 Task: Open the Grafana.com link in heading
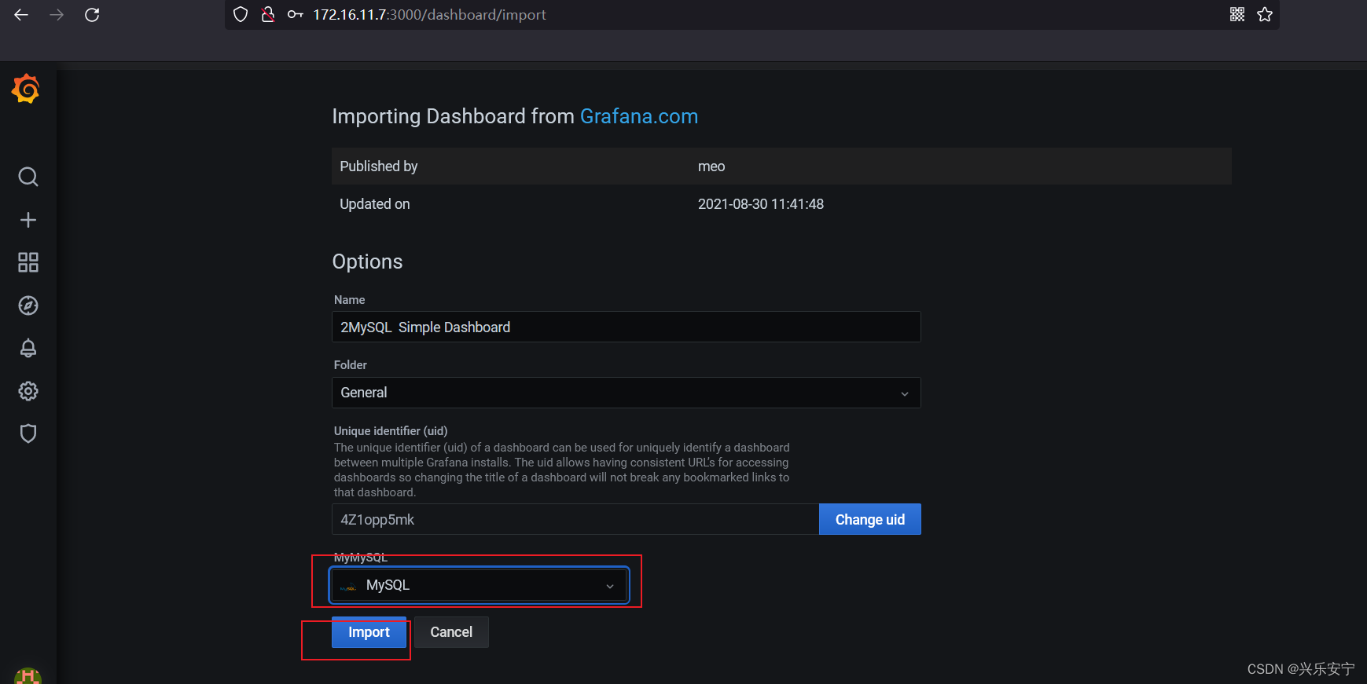click(639, 116)
